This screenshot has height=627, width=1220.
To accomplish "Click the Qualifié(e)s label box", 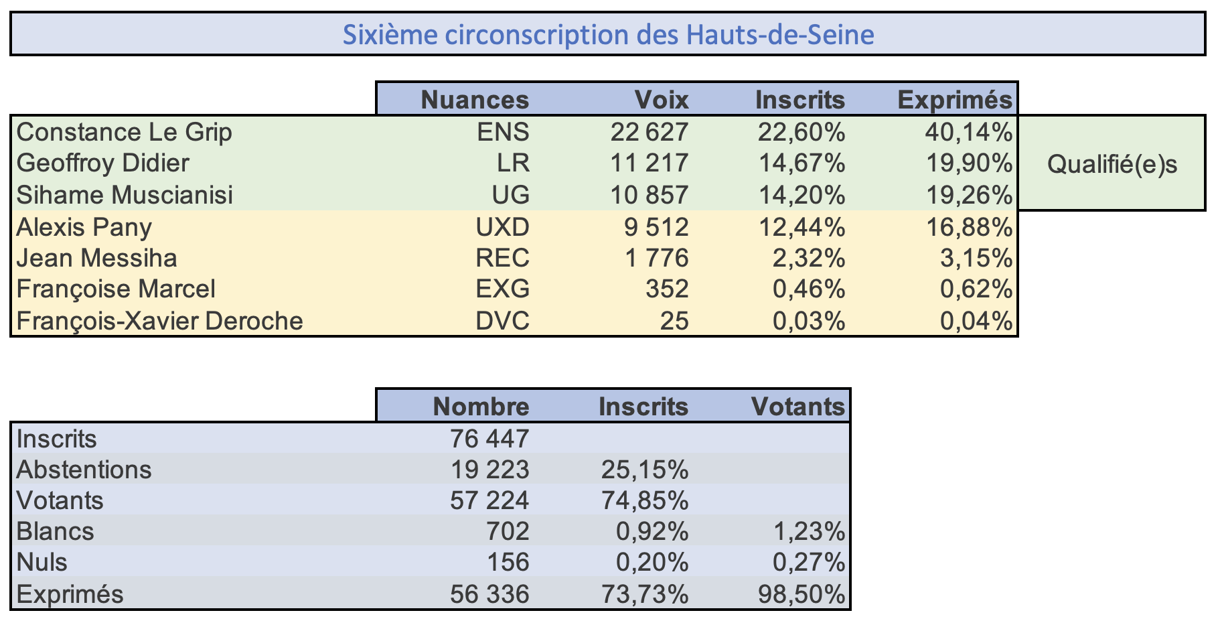I will (1112, 163).
